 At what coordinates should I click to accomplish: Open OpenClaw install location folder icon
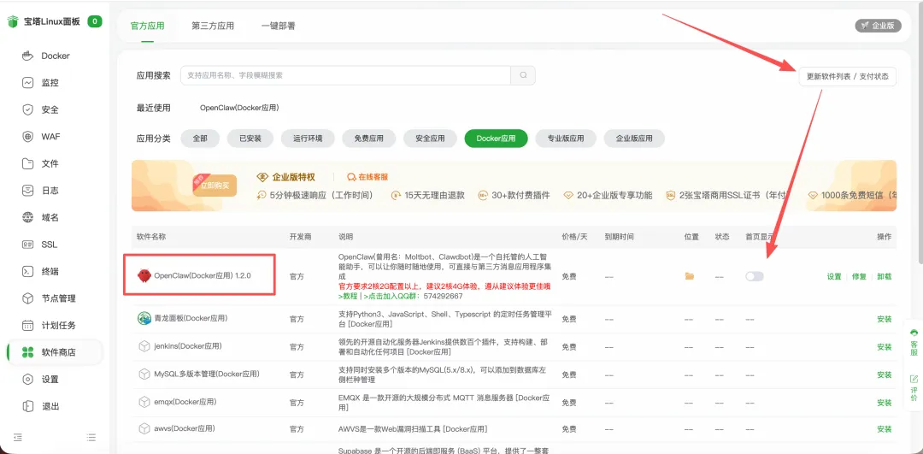click(690, 276)
